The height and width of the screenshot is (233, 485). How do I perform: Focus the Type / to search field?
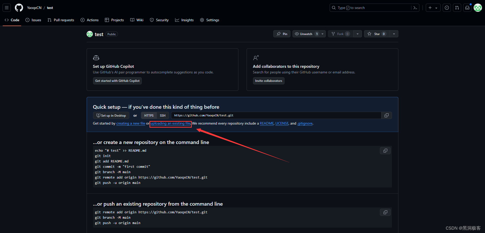click(374, 8)
